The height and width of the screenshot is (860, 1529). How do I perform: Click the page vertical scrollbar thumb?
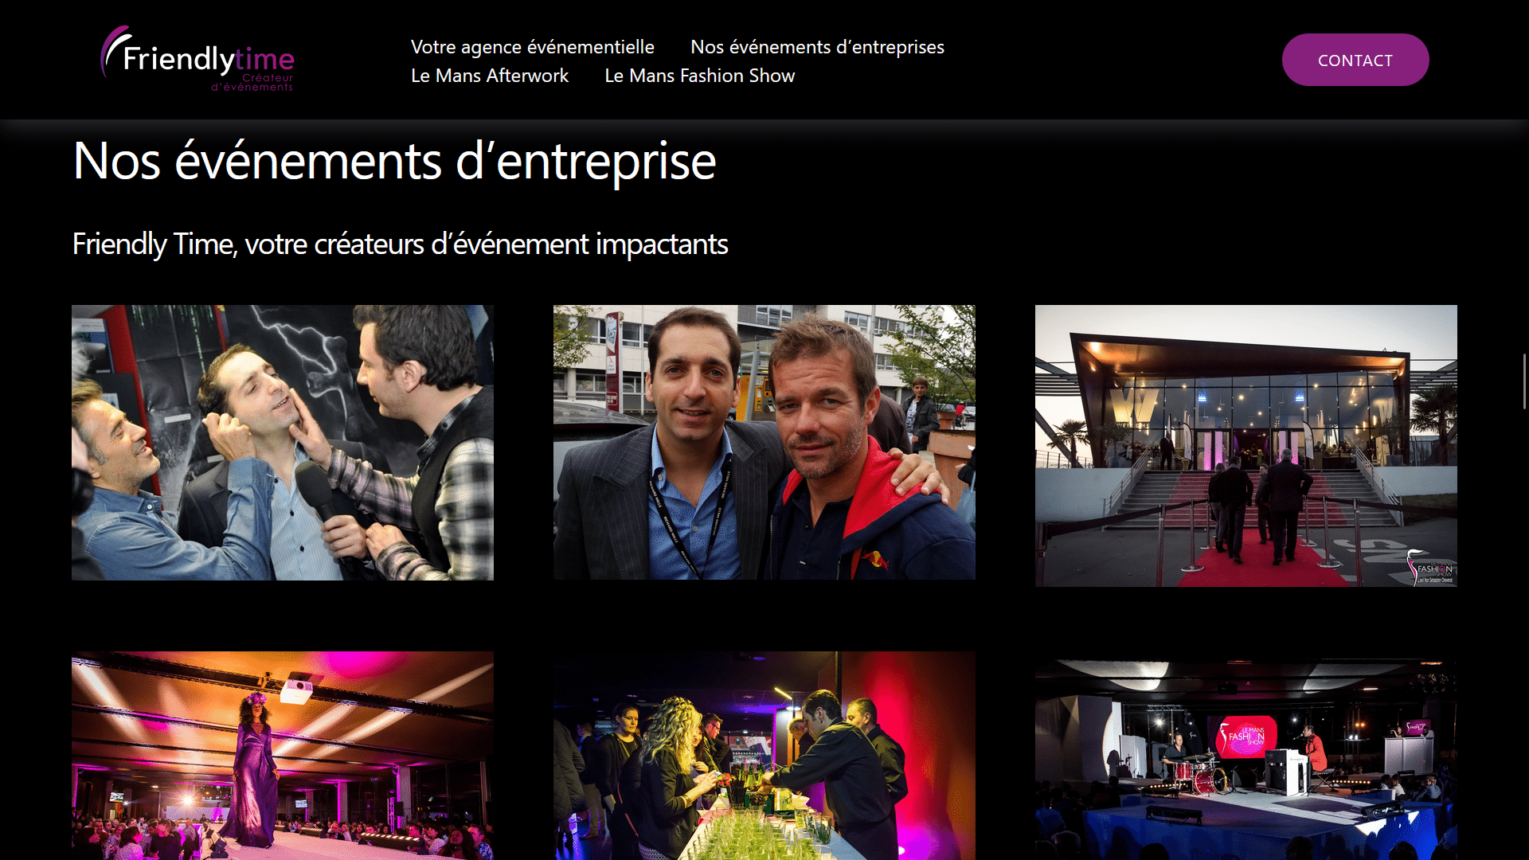tap(1524, 381)
